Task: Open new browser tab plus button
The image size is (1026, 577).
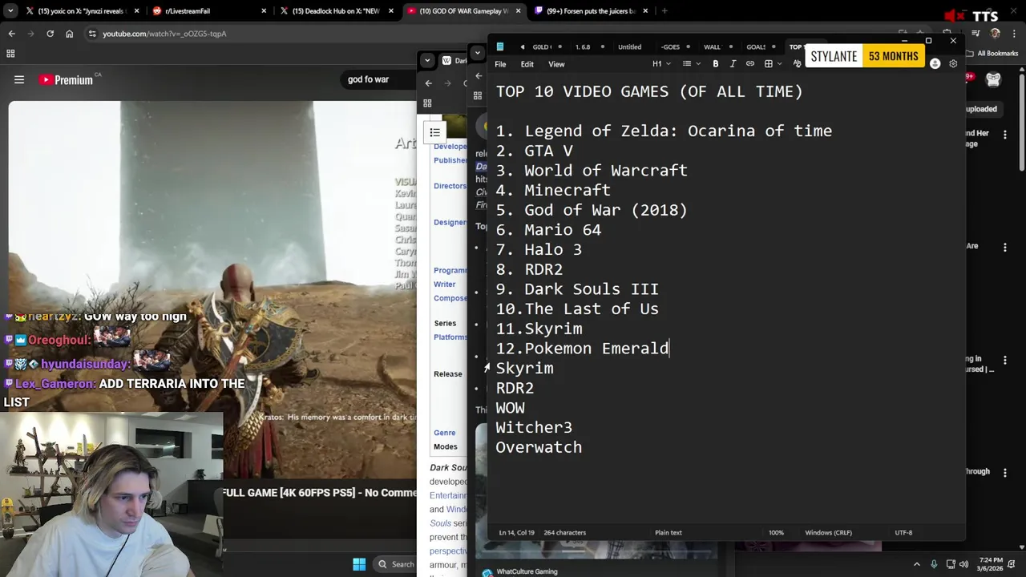Action: (x=664, y=11)
